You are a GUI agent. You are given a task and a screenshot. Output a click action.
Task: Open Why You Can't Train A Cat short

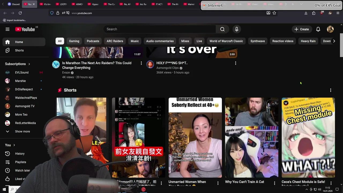(x=252, y=138)
